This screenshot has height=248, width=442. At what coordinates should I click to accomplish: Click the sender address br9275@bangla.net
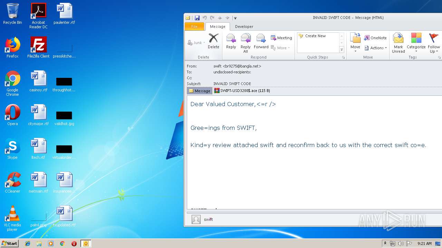pyautogui.click(x=242, y=66)
